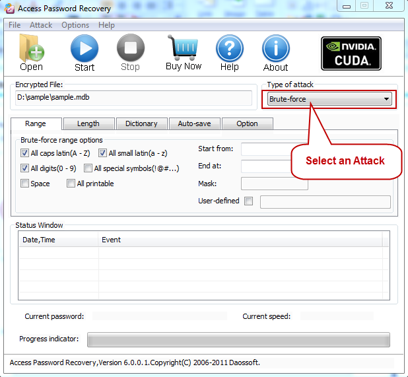Click the User-defined charset text field
Image resolution: width=408 pixels, height=377 pixels.
pos(325,202)
